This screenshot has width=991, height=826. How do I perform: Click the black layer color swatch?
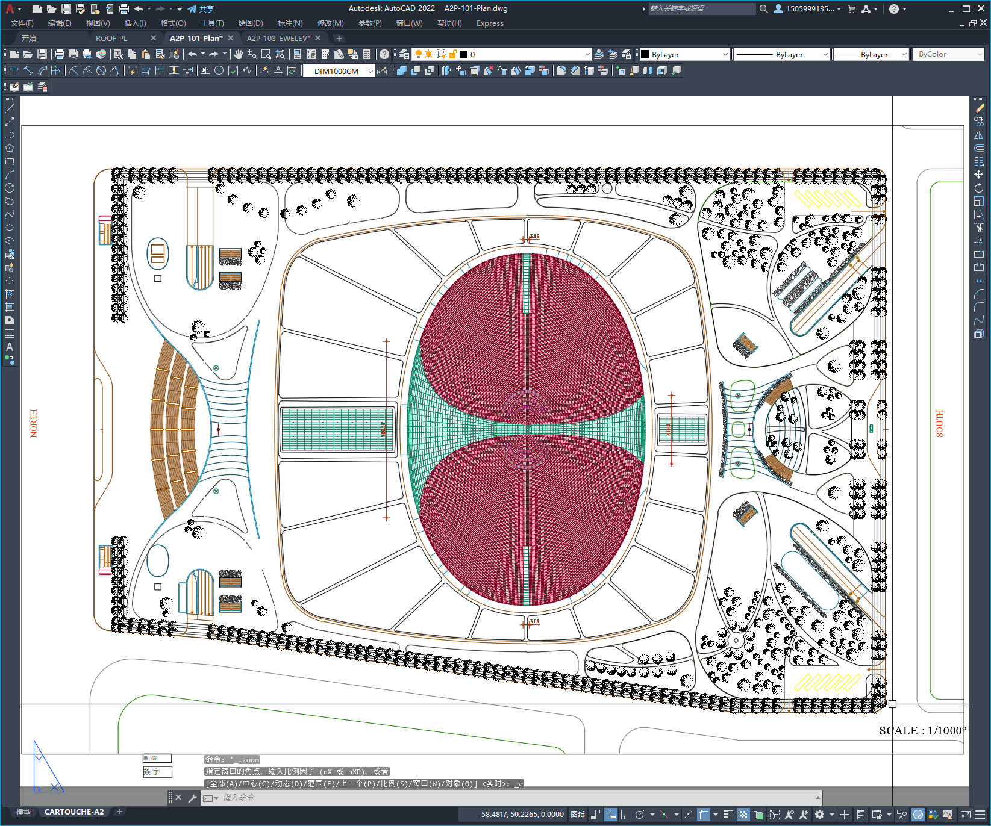(464, 54)
